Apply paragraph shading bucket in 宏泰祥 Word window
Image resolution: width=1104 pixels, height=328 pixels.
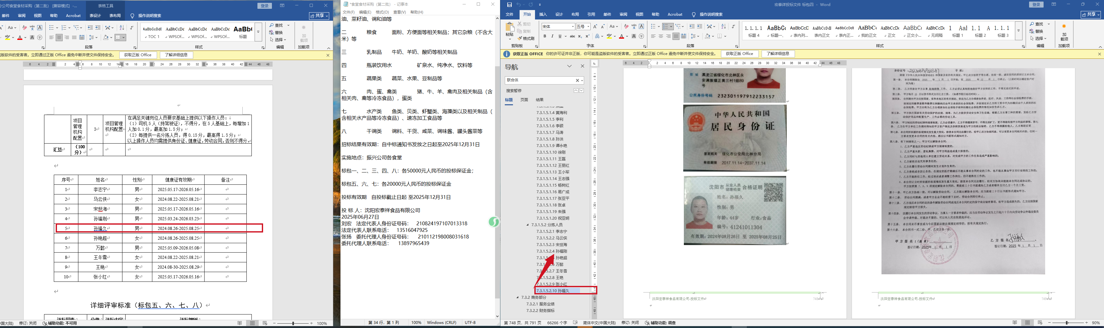[707, 36]
